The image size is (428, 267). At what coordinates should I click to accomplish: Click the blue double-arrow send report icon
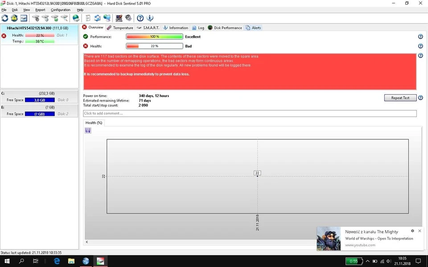click(x=97, y=18)
